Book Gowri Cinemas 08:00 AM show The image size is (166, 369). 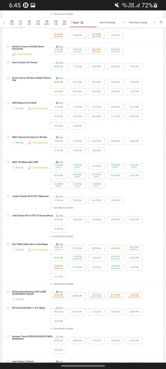[58, 66]
